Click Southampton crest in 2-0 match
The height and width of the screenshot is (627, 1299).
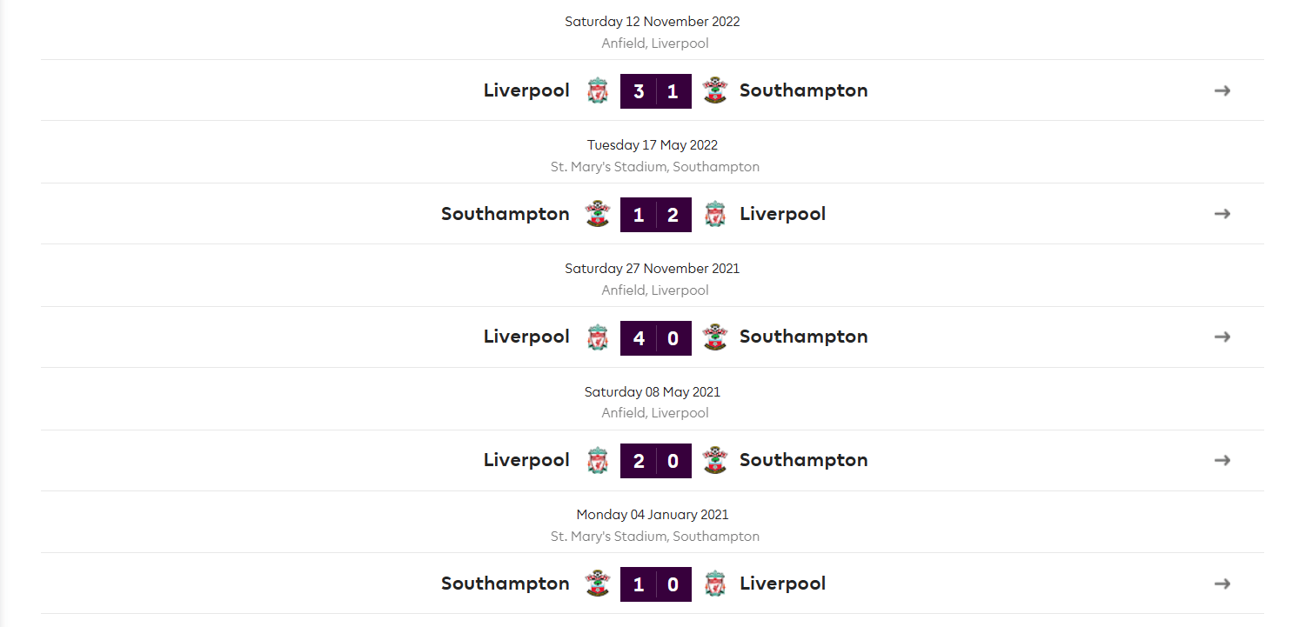714,460
